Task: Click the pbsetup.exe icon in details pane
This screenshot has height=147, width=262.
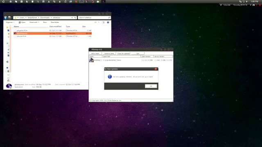Action: 9,86
